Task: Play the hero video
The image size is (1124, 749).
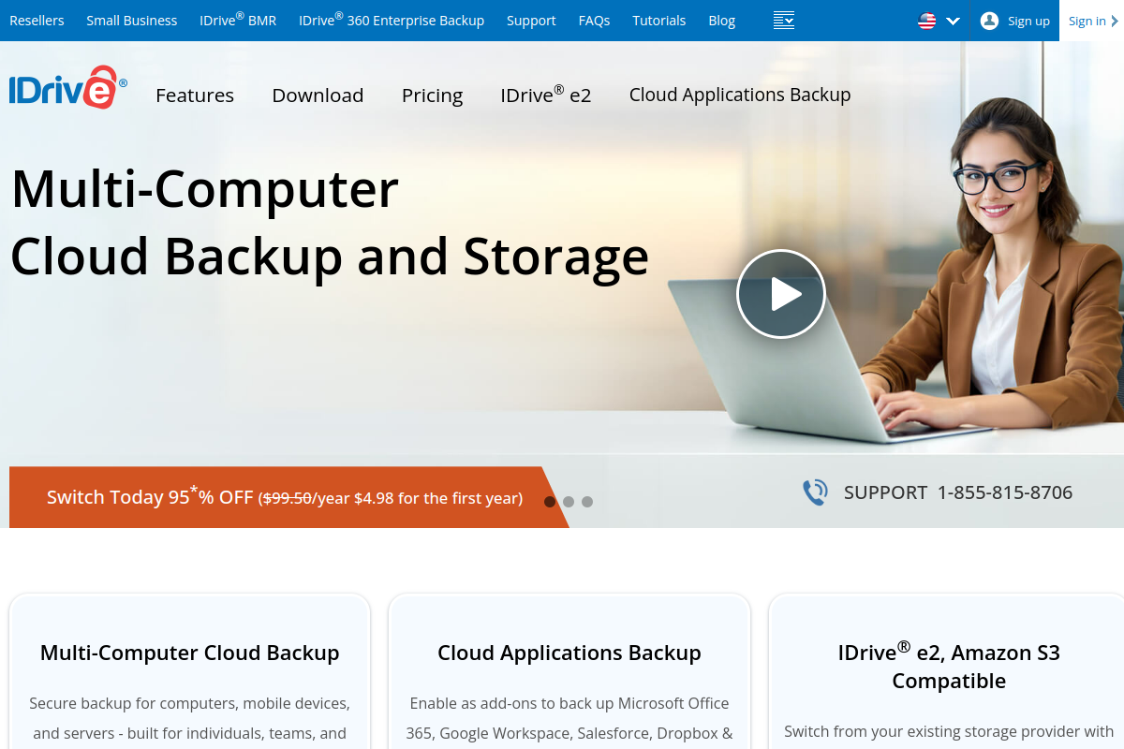Action: [x=781, y=294]
